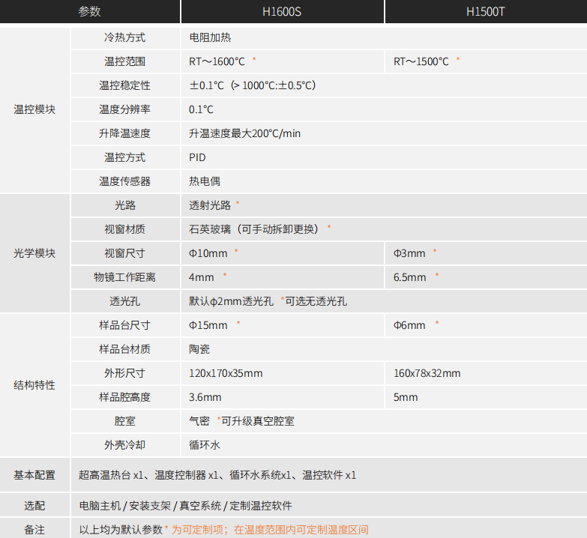
Task: Select the 腔室 row label
Action: (x=124, y=421)
